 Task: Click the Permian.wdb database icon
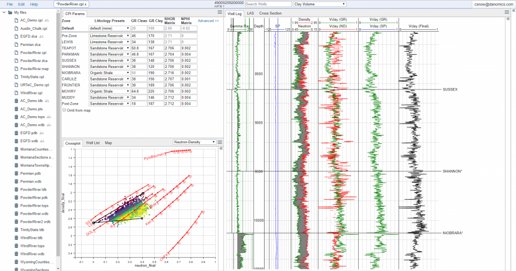(17, 182)
